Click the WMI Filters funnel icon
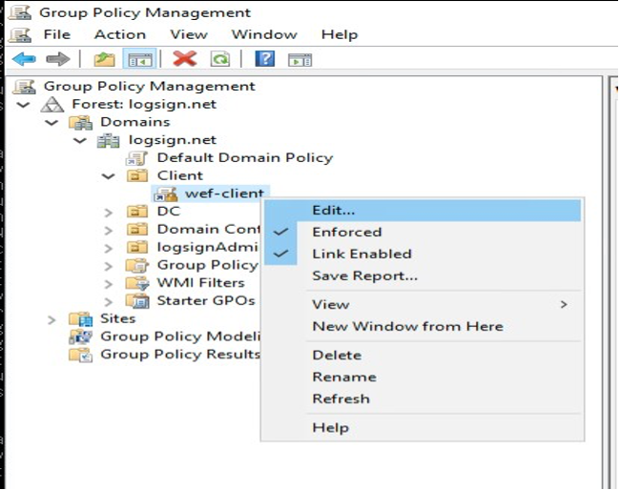 point(137,283)
